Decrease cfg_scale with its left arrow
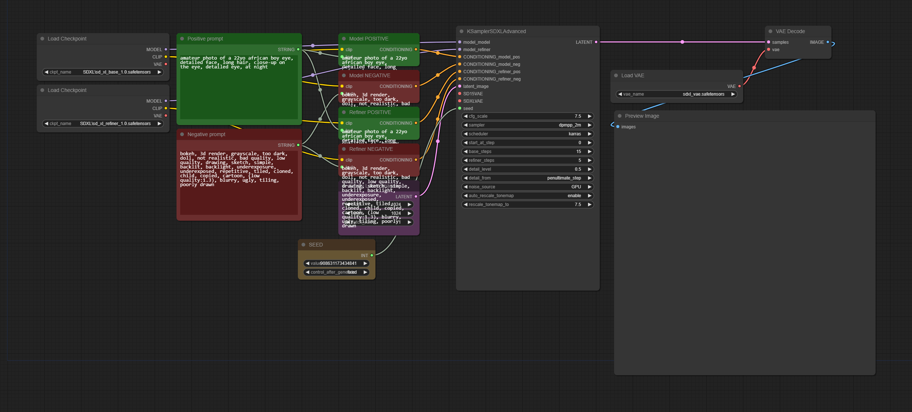Image resolution: width=912 pixels, height=412 pixels. pyautogui.click(x=466, y=116)
